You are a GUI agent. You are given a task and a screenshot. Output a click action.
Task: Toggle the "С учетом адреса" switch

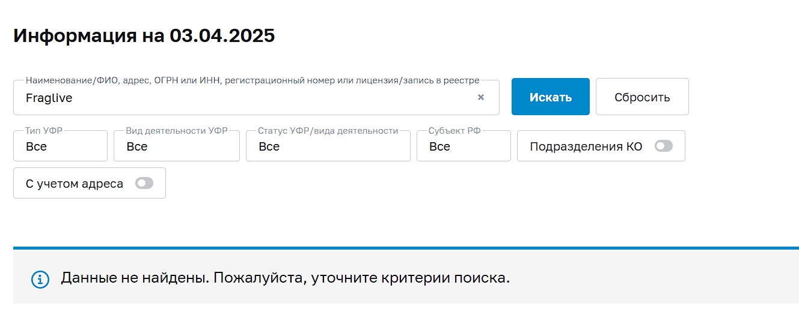click(x=144, y=184)
